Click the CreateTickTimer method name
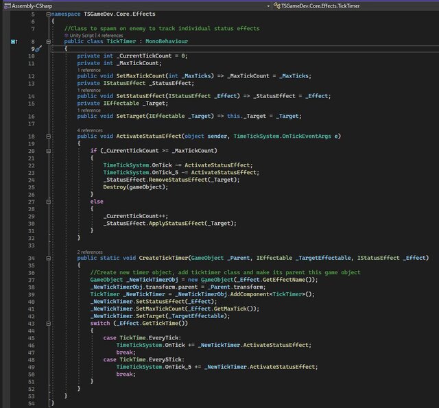Viewport: 439px width, 408px height. (163, 258)
